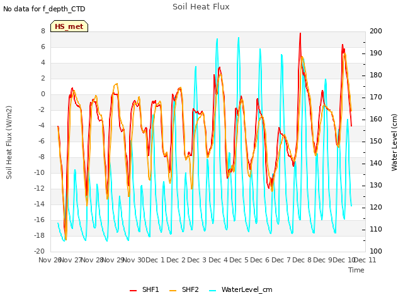Click the Dec 8 x-axis tick label

coord(302,260)
